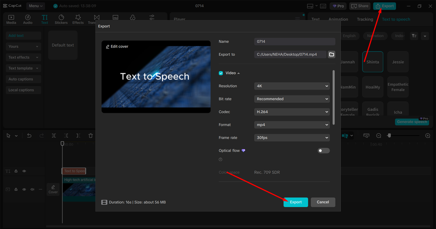Click the timeline zoom slider handle
Viewport: 436px width, 229px height.
pyautogui.click(x=389, y=136)
